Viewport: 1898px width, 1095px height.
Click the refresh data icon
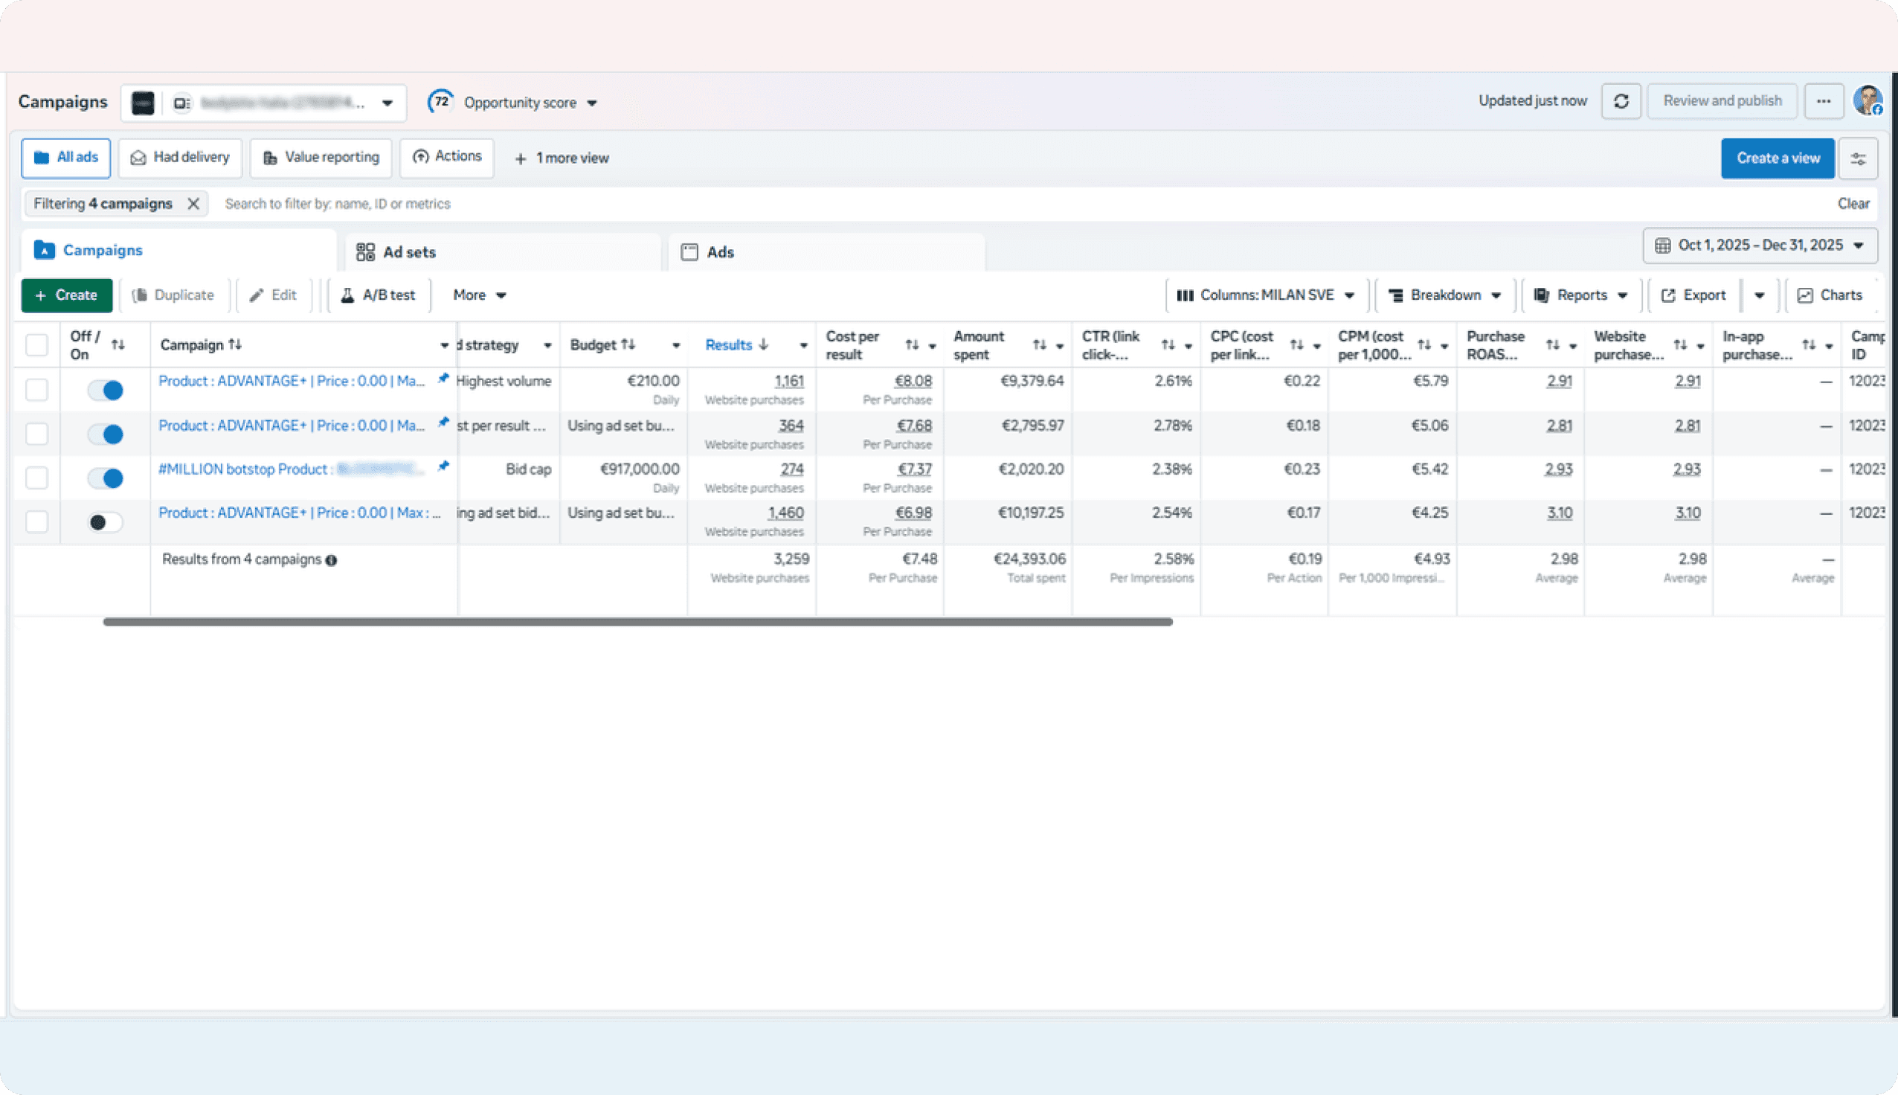[1621, 100]
